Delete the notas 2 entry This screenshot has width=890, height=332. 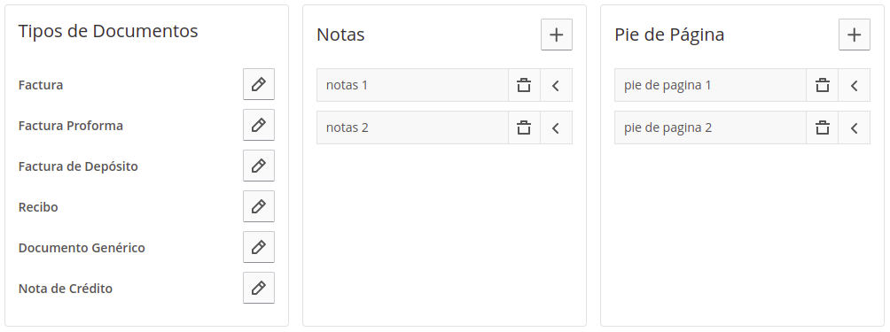(x=524, y=128)
